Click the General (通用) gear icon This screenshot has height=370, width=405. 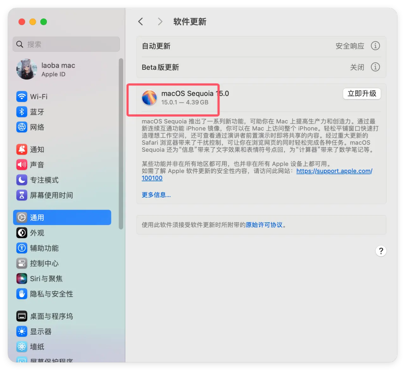tap(22, 218)
